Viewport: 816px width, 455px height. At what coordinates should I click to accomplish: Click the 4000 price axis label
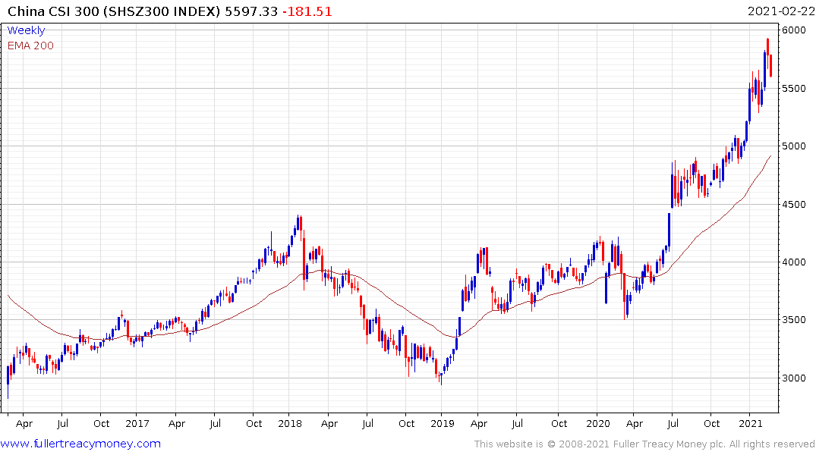[x=794, y=262]
